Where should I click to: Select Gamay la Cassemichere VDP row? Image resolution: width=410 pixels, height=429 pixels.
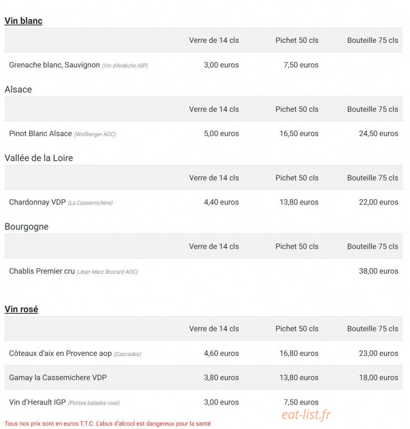(204, 378)
